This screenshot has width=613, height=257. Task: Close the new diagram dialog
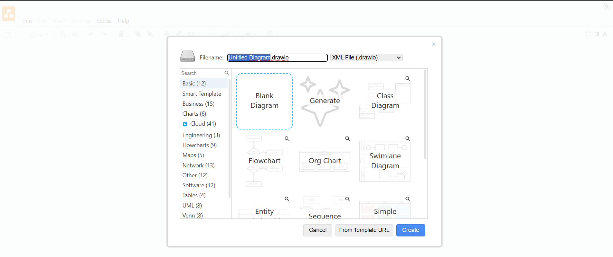coord(434,44)
